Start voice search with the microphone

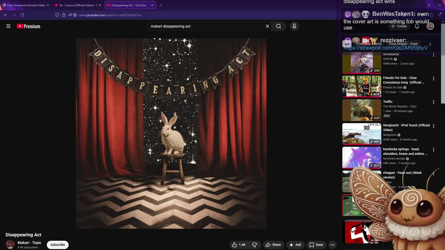(x=294, y=26)
